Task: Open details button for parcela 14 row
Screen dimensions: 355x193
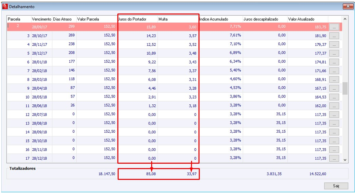Action: (334, 132)
